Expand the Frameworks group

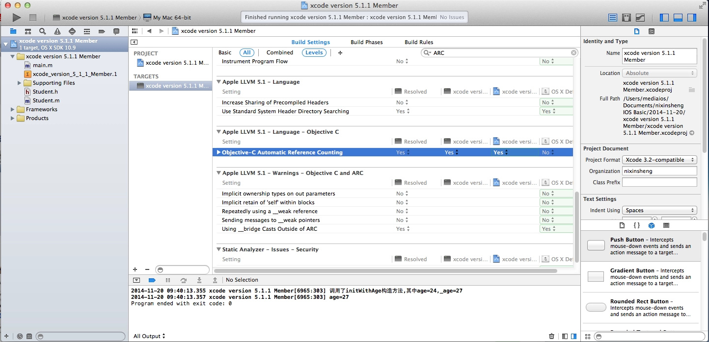click(13, 109)
